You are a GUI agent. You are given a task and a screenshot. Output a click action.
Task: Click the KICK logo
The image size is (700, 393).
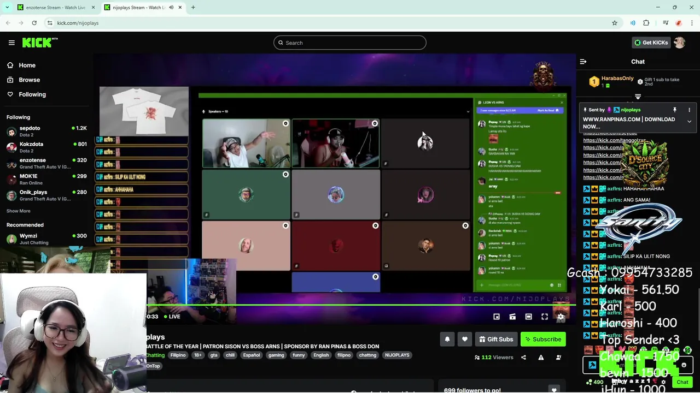tap(39, 43)
